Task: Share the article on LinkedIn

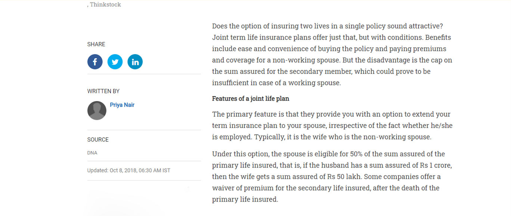Action: 135,62
